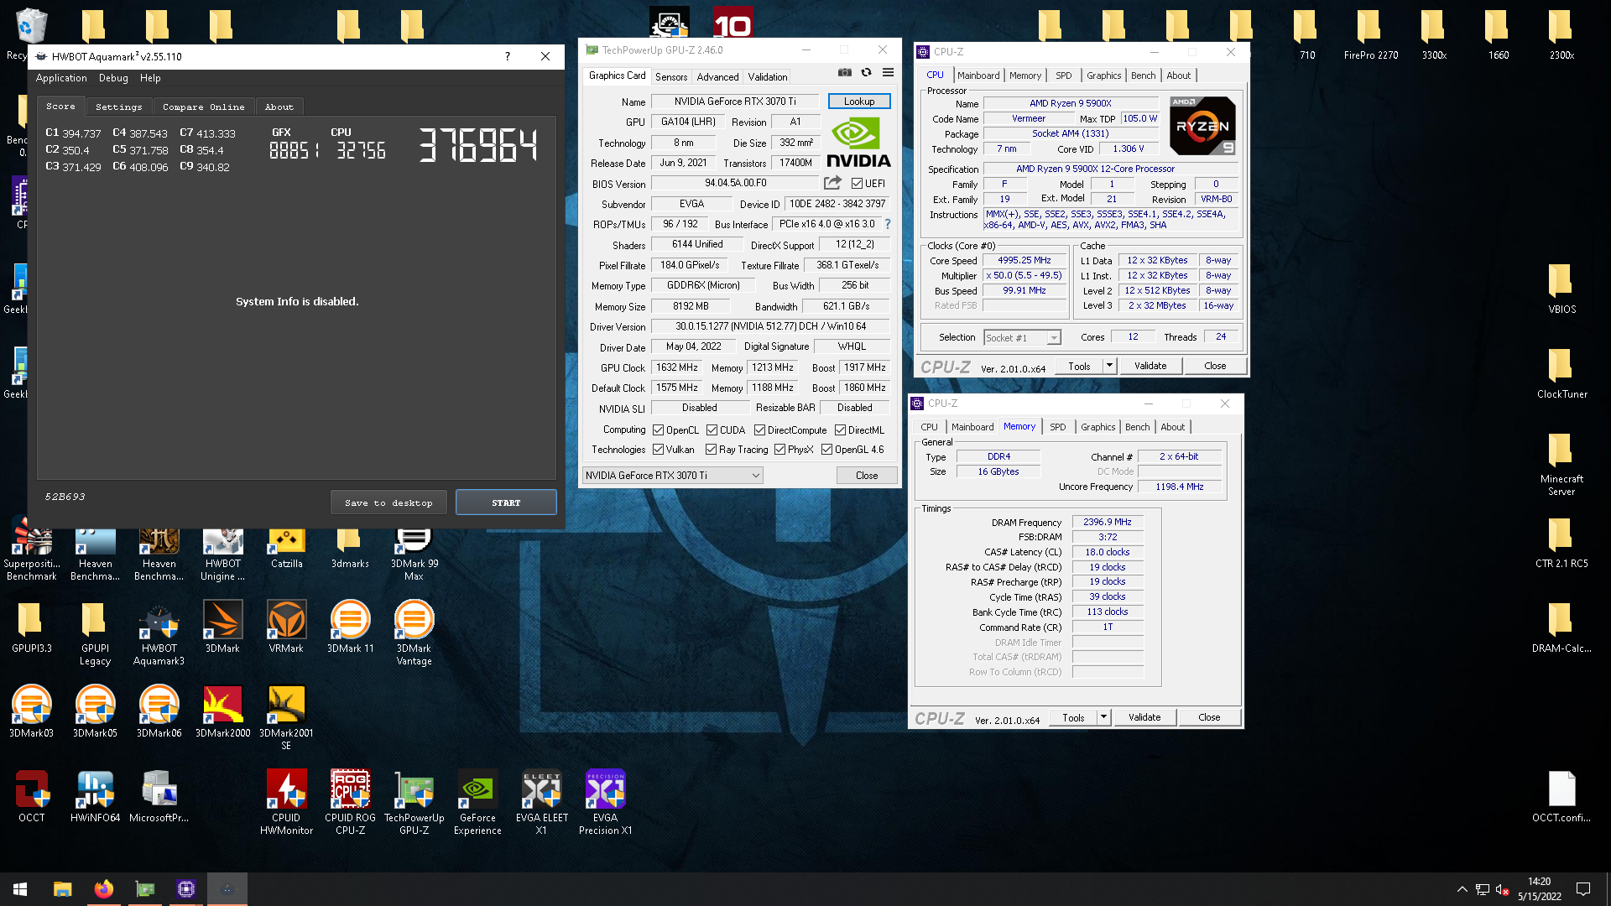Open the HWBOT Aquamark3 desktop icon
The height and width of the screenshot is (906, 1611).
pyautogui.click(x=159, y=633)
